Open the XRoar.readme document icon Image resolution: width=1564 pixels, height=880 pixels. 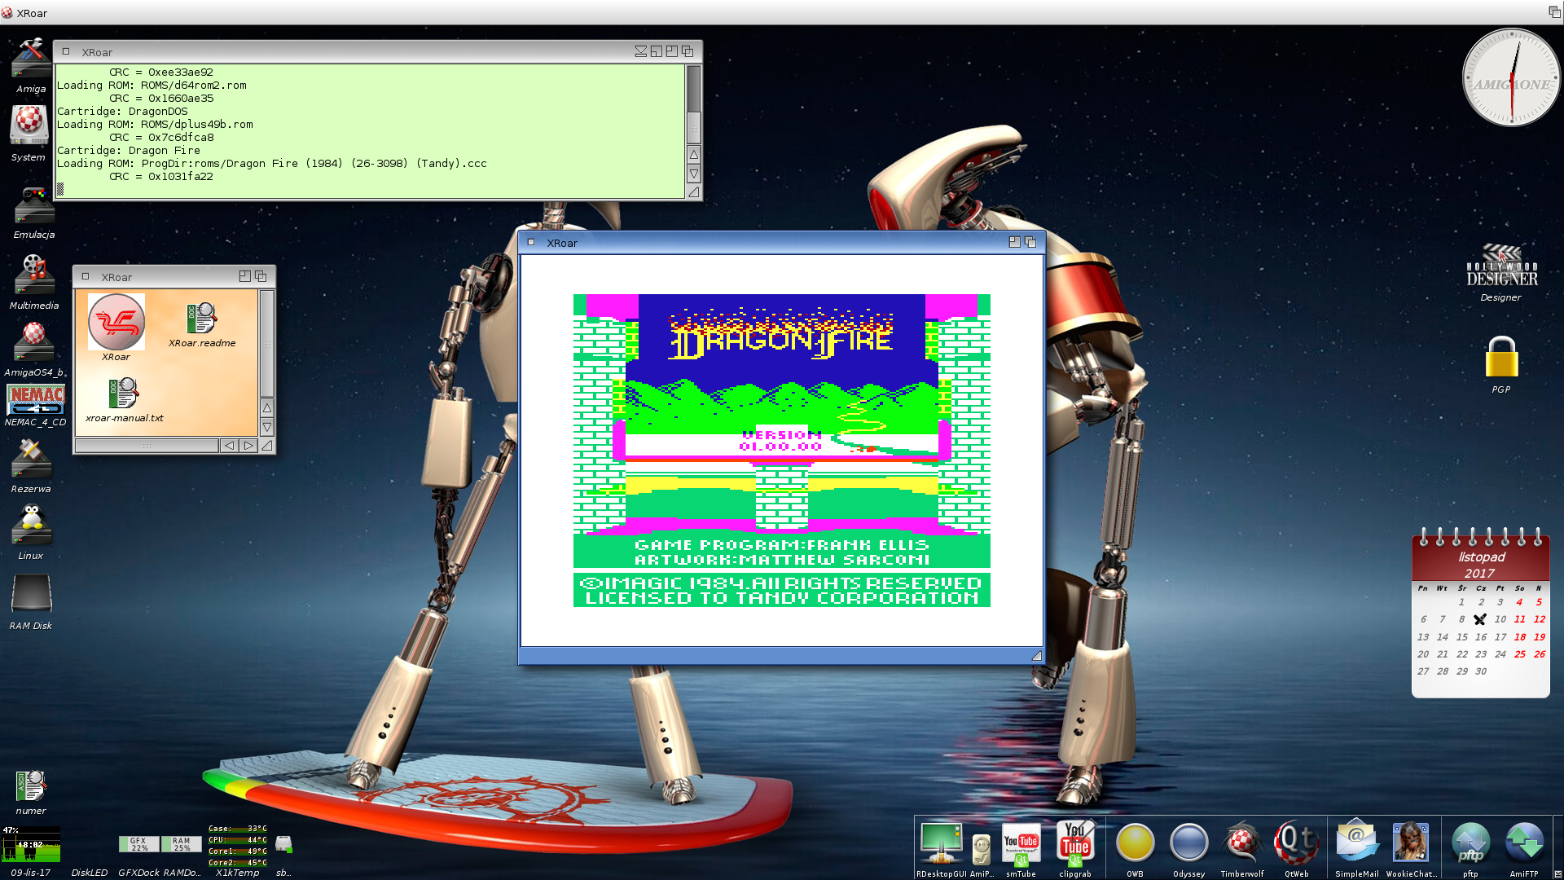tap(201, 318)
